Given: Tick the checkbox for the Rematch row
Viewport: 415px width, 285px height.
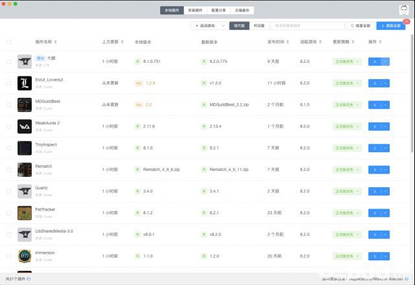Looking at the screenshot, I should tap(8, 170).
